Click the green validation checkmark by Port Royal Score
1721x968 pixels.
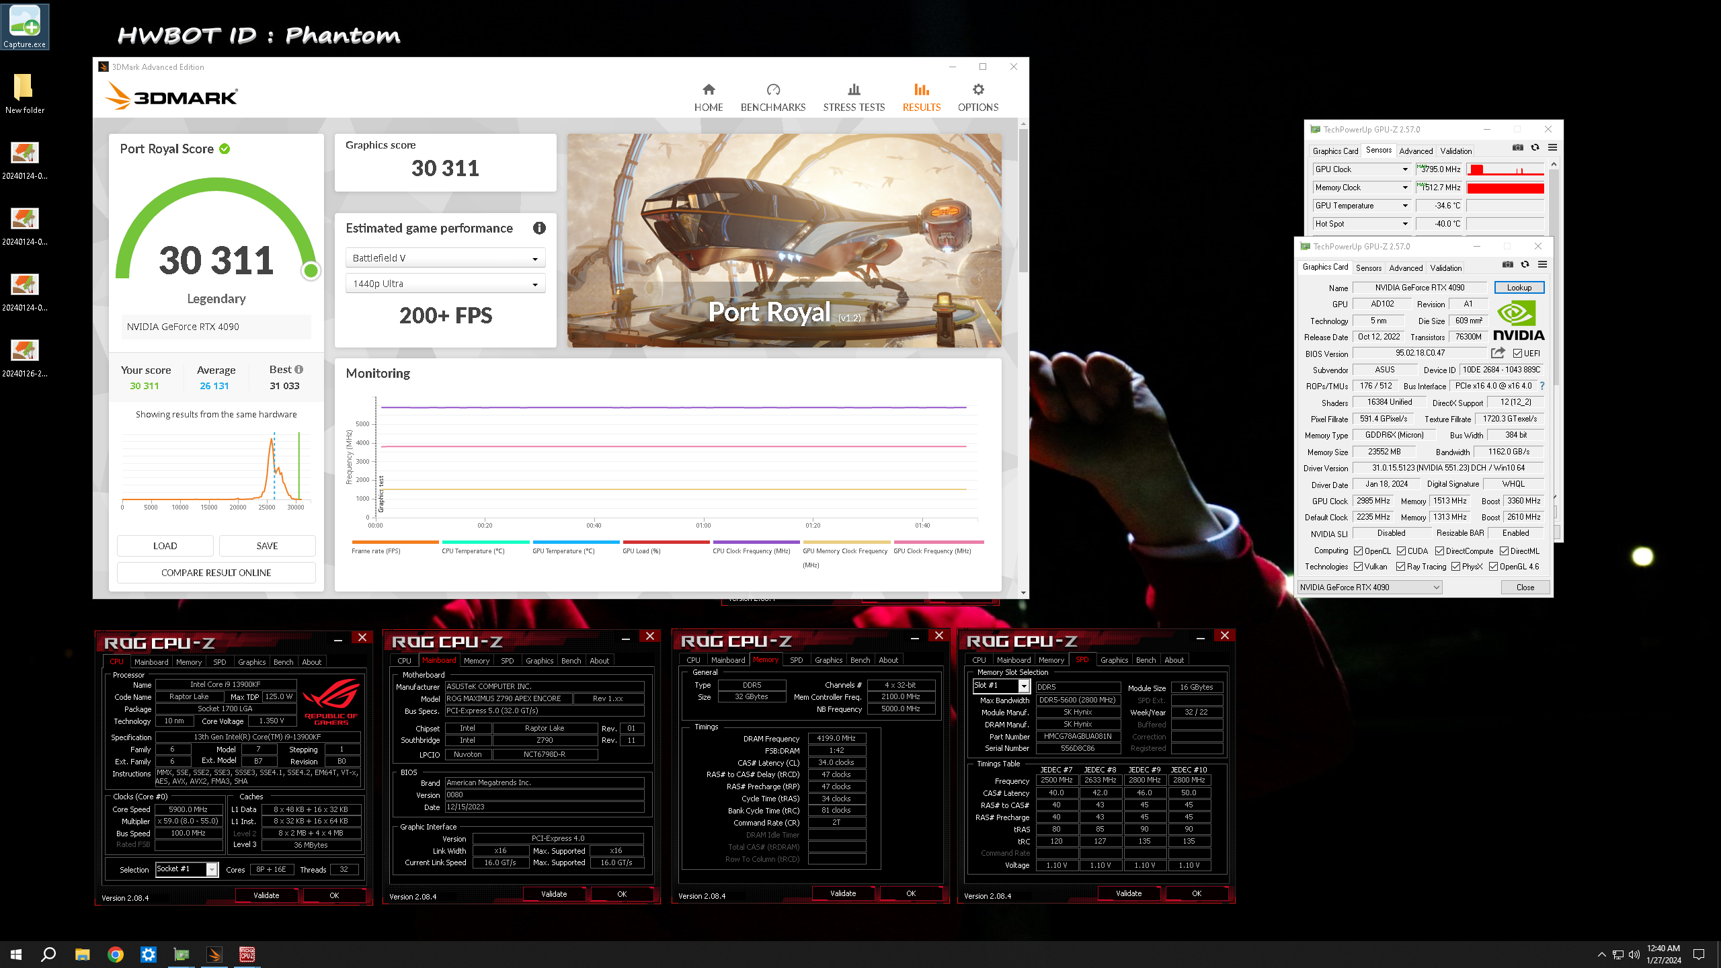point(225,149)
